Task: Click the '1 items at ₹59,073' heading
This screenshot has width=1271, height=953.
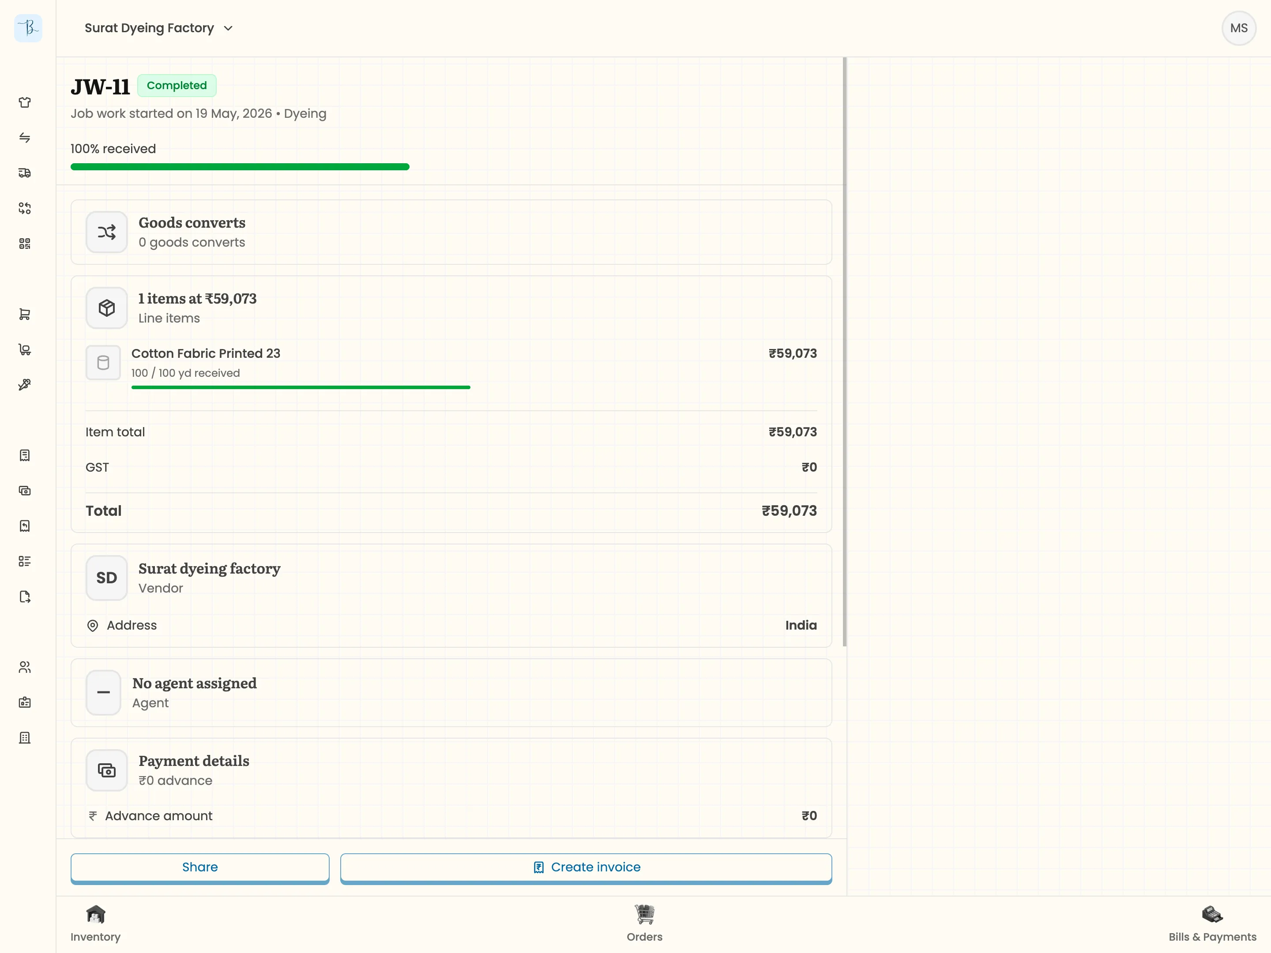Action: tap(197, 299)
